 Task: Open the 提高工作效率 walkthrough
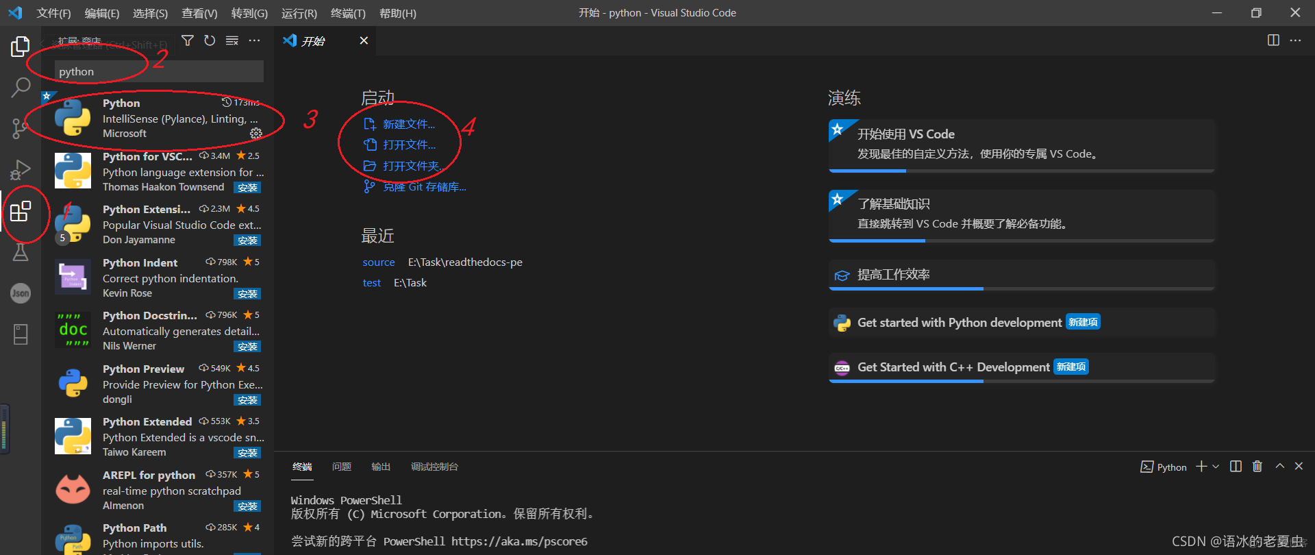[1021, 275]
